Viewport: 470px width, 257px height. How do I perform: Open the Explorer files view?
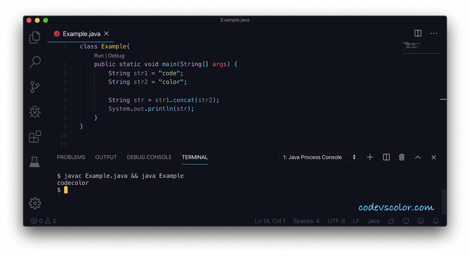pyautogui.click(x=35, y=37)
